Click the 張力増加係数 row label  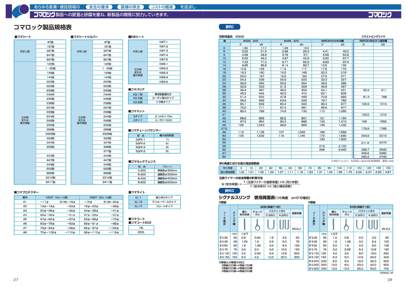point(228,172)
